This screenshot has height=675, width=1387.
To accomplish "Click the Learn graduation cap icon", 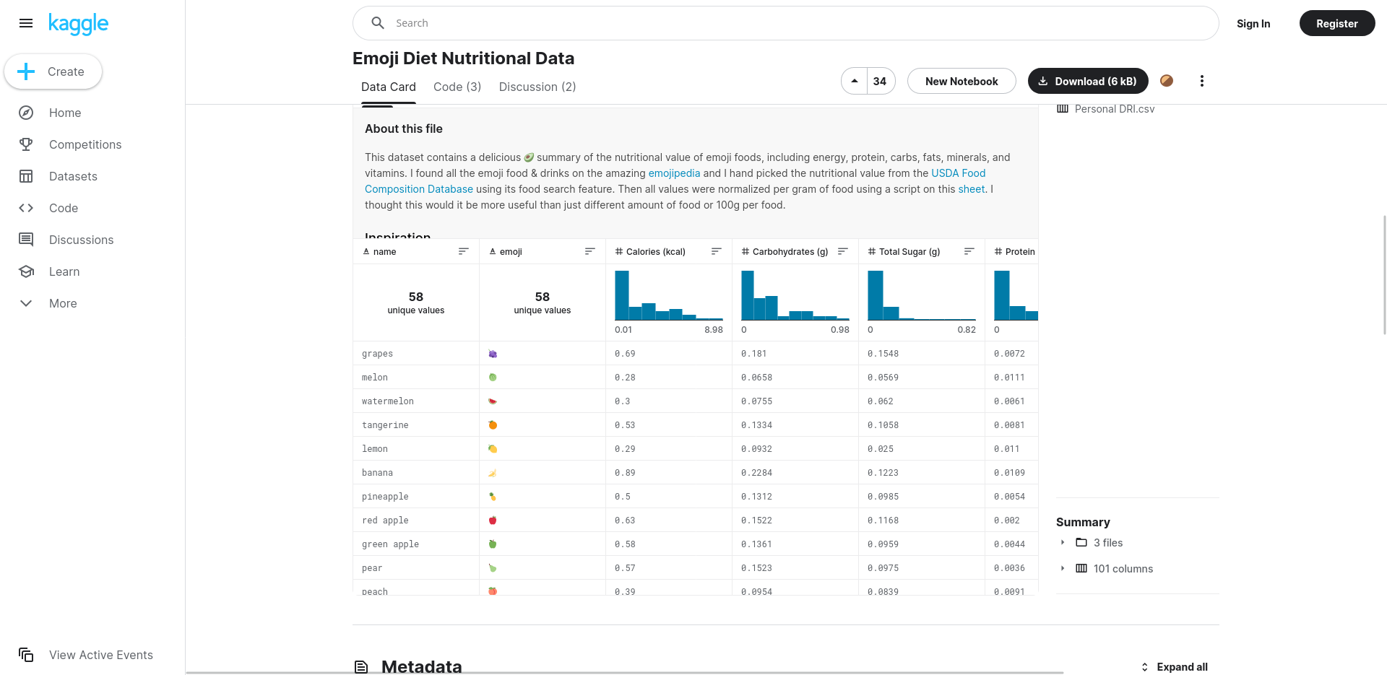I will [26, 271].
